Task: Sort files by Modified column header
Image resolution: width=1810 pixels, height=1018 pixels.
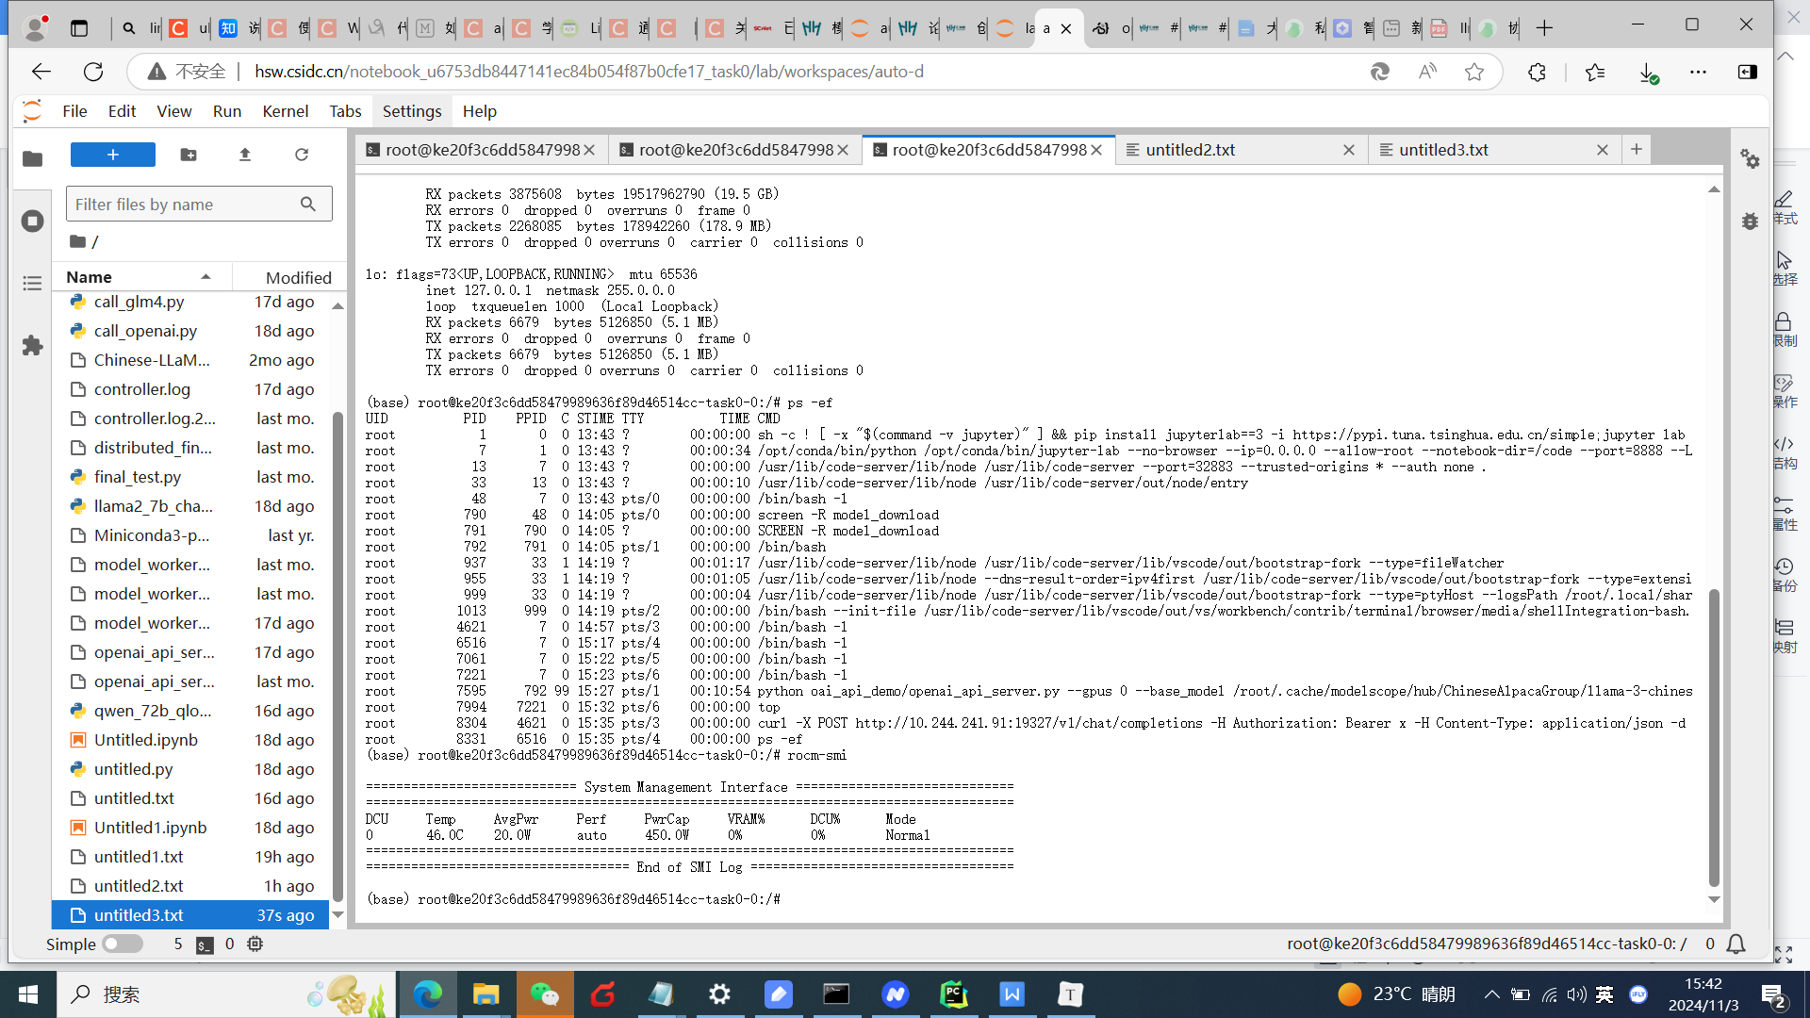Action: tap(298, 277)
